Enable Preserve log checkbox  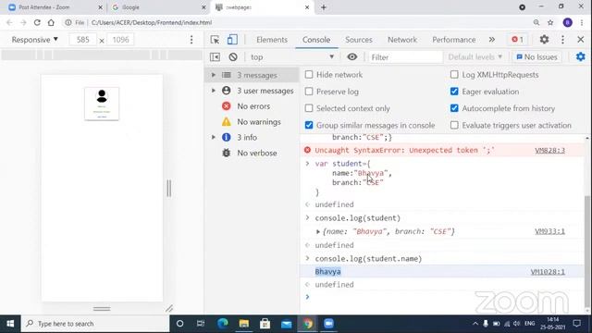pos(309,92)
